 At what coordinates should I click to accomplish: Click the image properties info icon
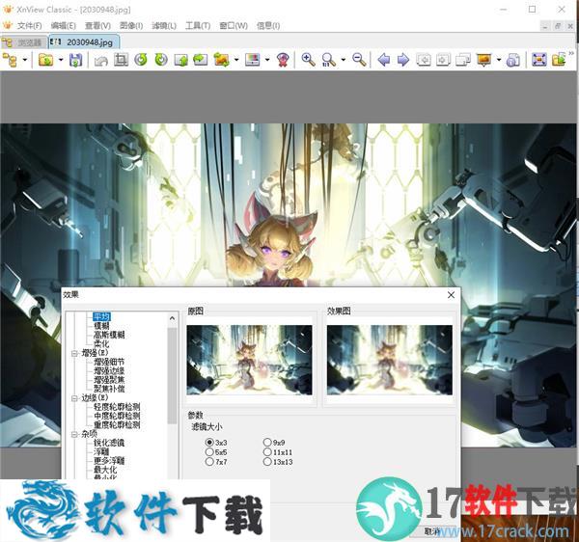pyautogui.click(x=513, y=60)
